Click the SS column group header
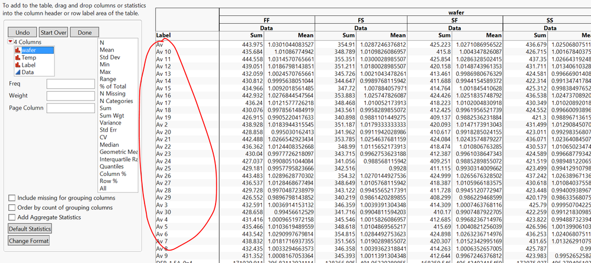591x263 pixels. tap(550, 20)
